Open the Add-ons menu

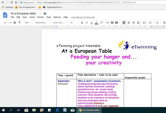click(57, 17)
